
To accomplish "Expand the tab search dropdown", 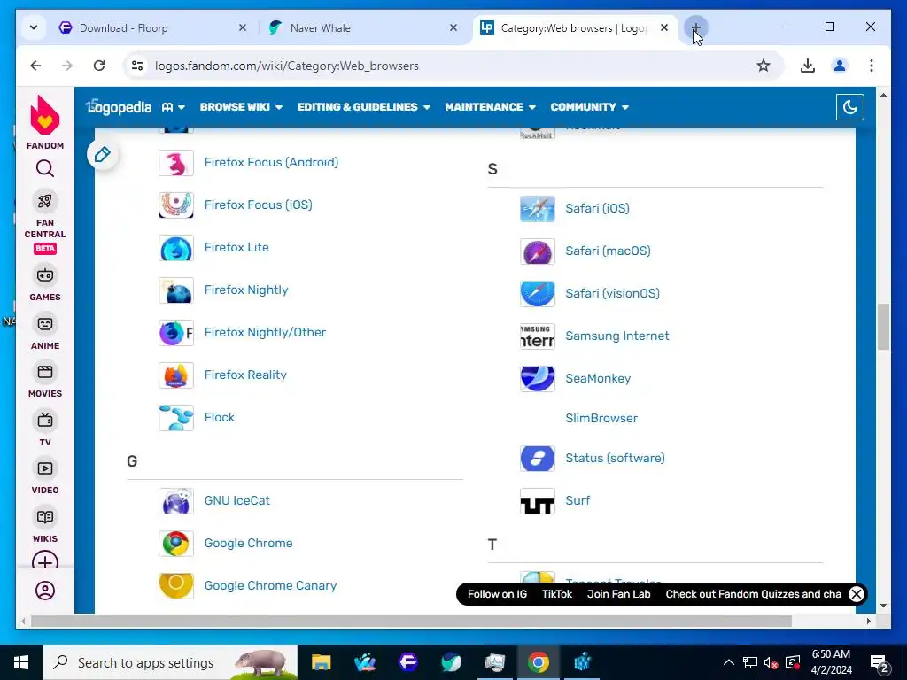I will pos(34,27).
